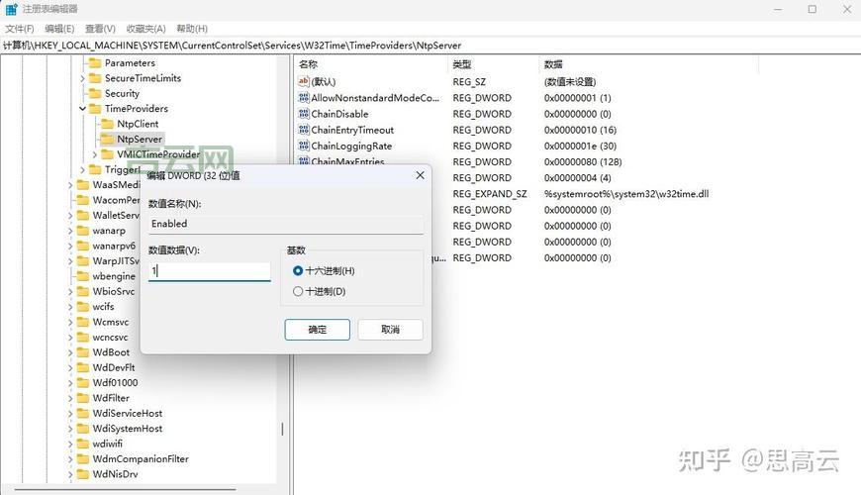861x495 pixels.
Task: Click the registry path address bar
Action: [430, 46]
